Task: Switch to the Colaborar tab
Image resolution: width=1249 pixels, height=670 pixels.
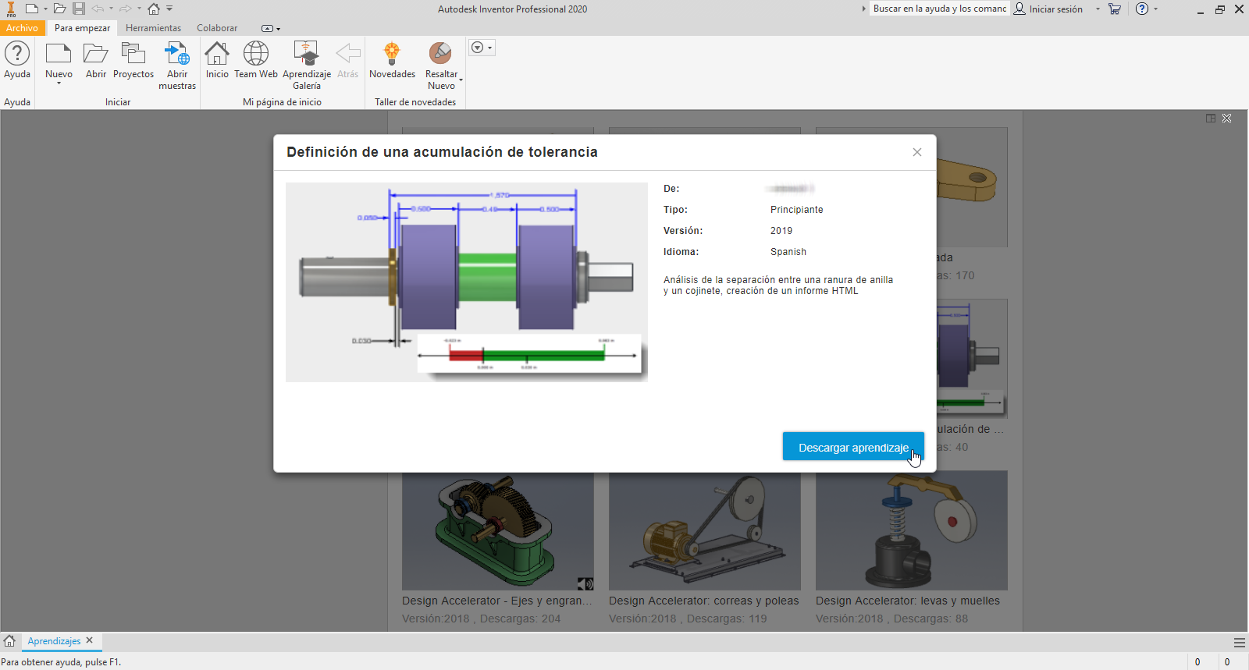Action: point(217,28)
